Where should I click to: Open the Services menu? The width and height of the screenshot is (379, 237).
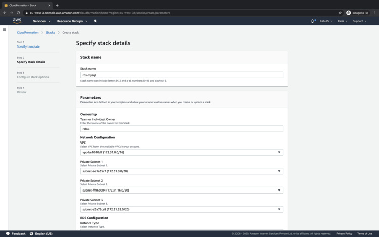coord(41,21)
